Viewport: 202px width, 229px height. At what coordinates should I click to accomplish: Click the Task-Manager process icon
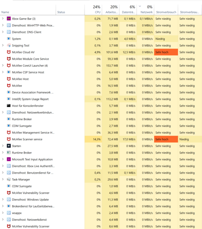(9, 179)
